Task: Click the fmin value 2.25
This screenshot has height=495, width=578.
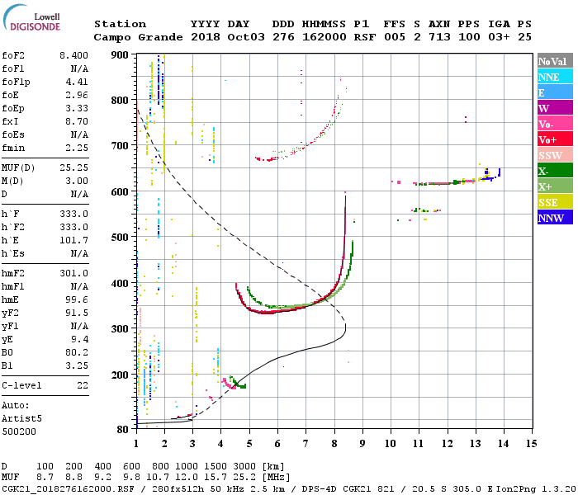Action: 77,148
